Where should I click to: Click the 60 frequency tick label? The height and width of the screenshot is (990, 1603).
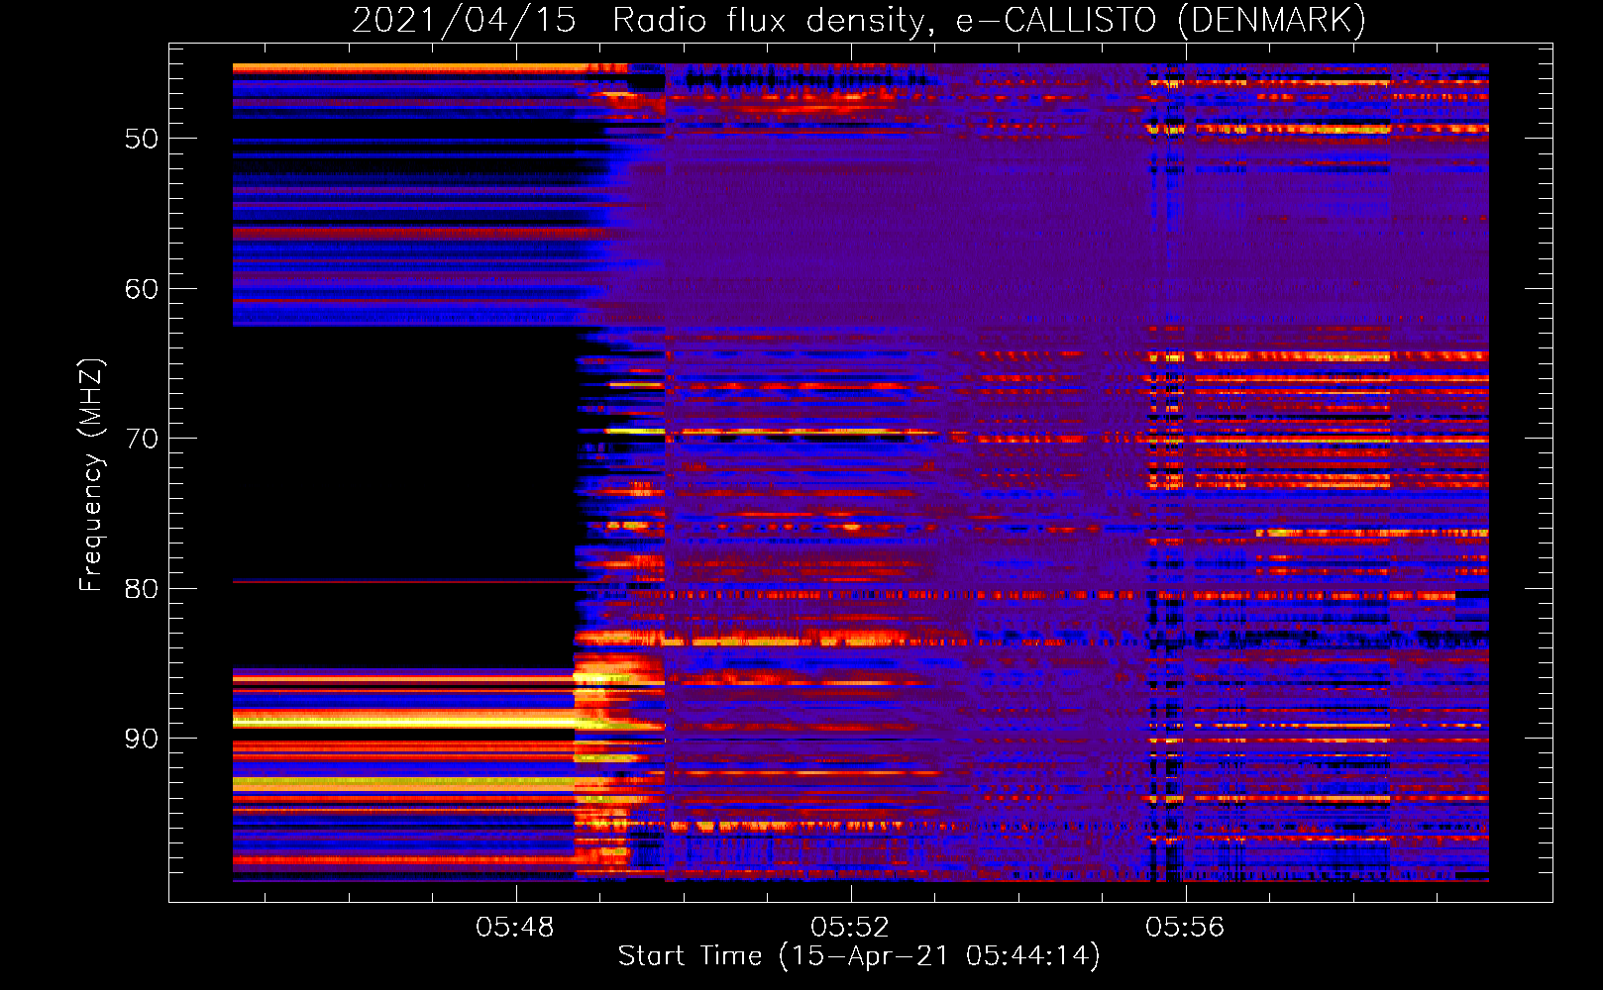pos(142,289)
